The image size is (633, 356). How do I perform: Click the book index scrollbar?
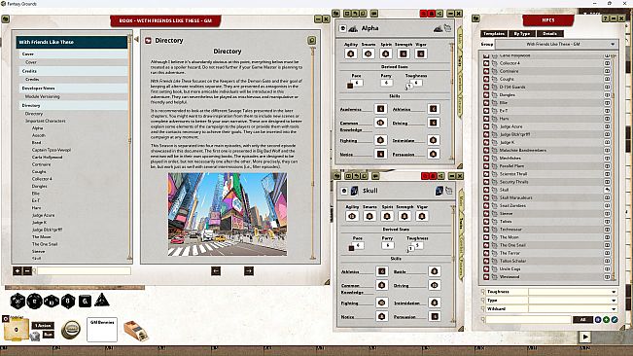click(130, 147)
